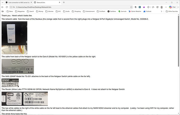Click the text 'Thank you. Here's what it looks like.'
Image resolution: width=180 pixels, height=115 pixels.
point(17,15)
